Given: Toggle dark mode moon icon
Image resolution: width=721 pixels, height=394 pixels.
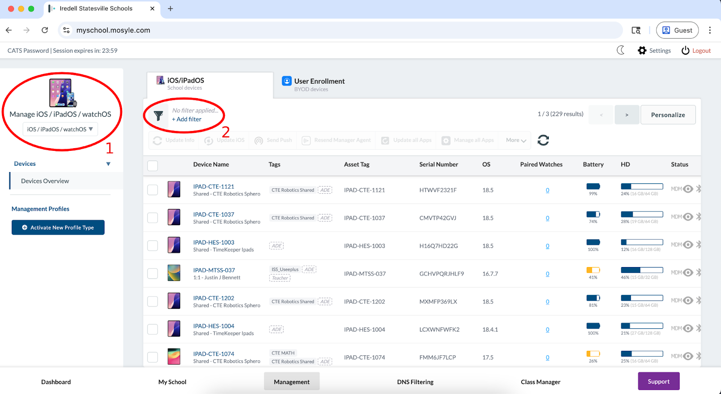Looking at the screenshot, I should (621, 50).
